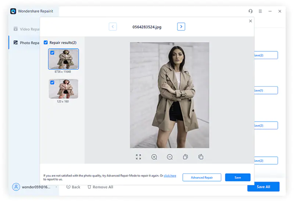Open the support headset icon

pyautogui.click(x=251, y=11)
